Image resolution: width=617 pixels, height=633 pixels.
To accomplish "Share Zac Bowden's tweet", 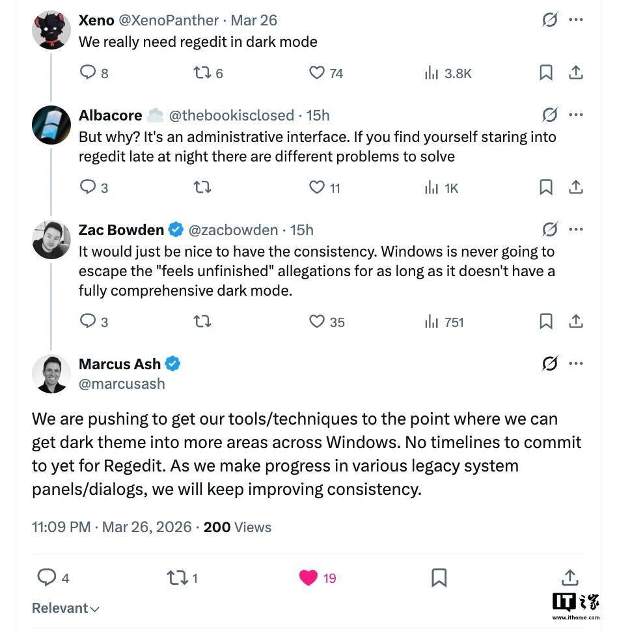I will point(576,321).
